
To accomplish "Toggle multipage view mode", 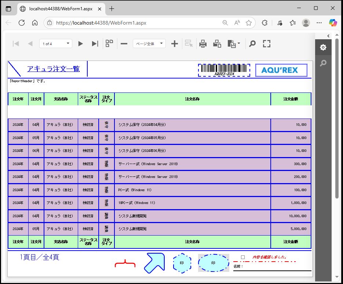I will pyautogui.click(x=109, y=44).
